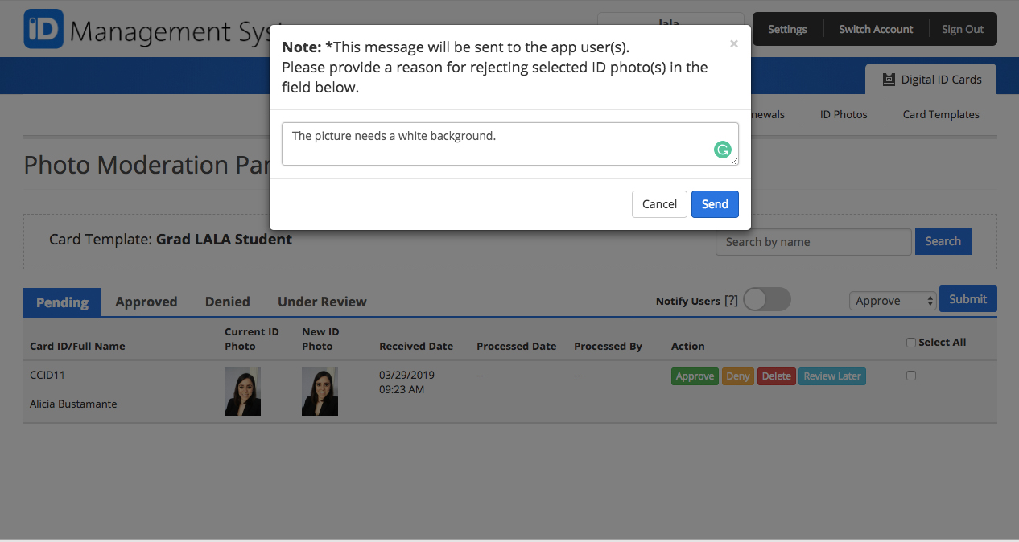This screenshot has width=1019, height=542.
Task: Click Alicia Bustamante's new ID photo
Action: pyautogui.click(x=320, y=392)
